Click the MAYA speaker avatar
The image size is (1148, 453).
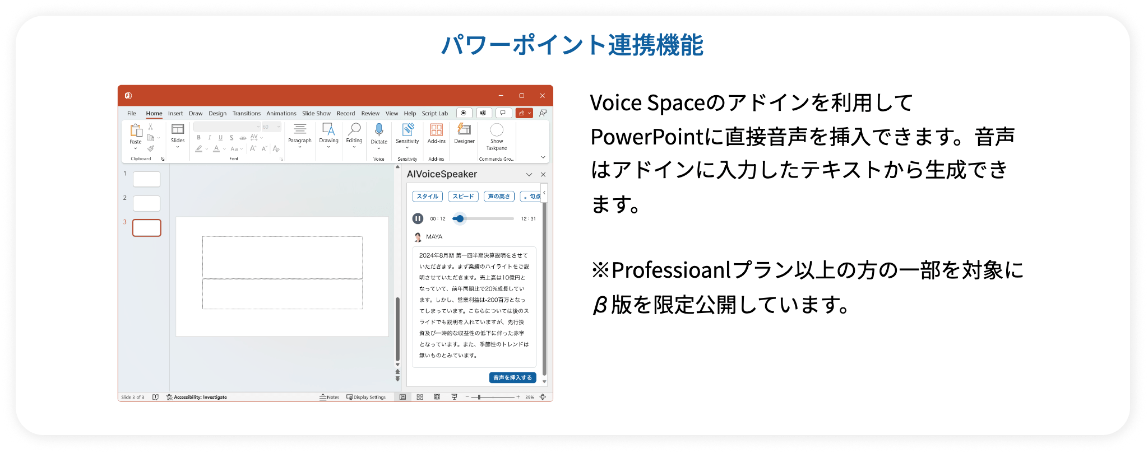(x=418, y=237)
